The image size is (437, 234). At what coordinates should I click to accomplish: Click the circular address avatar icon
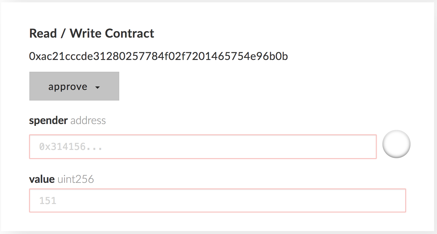[396, 144]
